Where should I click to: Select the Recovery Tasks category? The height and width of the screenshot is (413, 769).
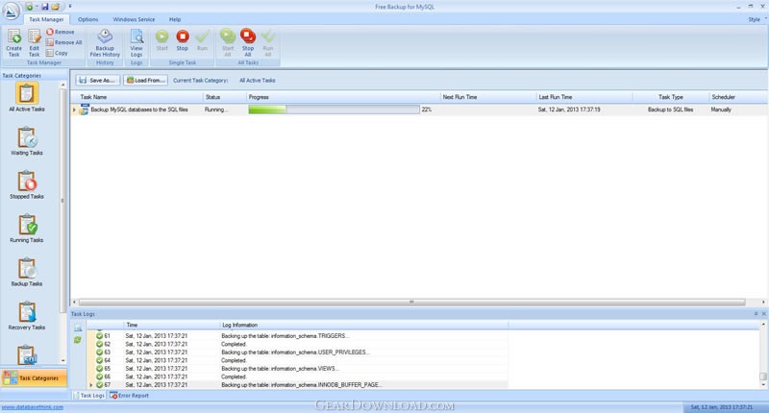click(26, 316)
